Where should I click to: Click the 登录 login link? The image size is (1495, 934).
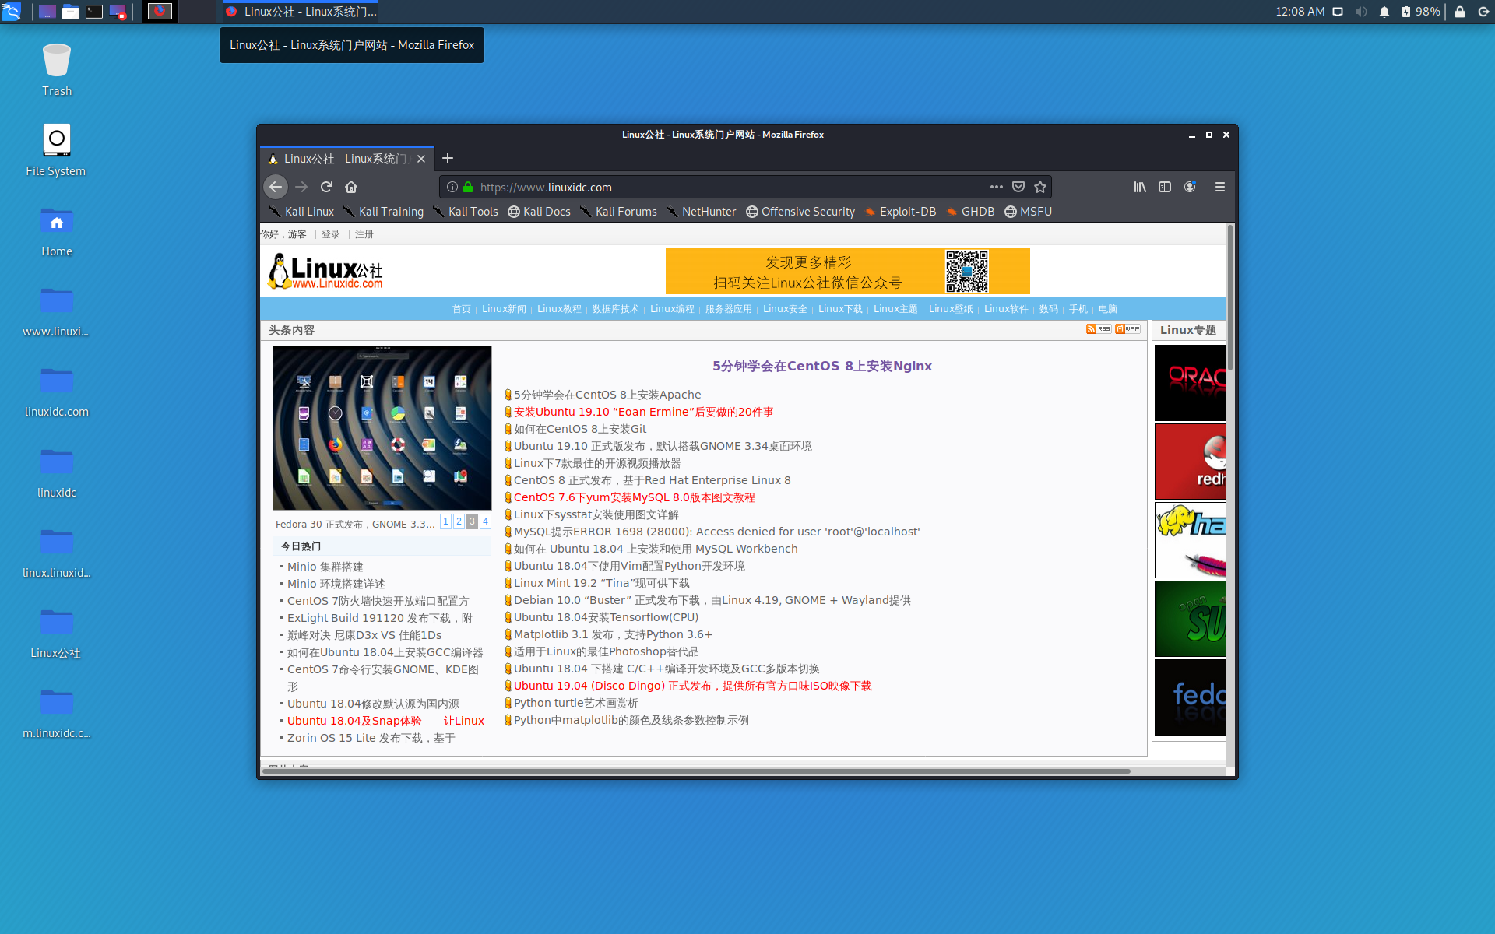coord(331,234)
